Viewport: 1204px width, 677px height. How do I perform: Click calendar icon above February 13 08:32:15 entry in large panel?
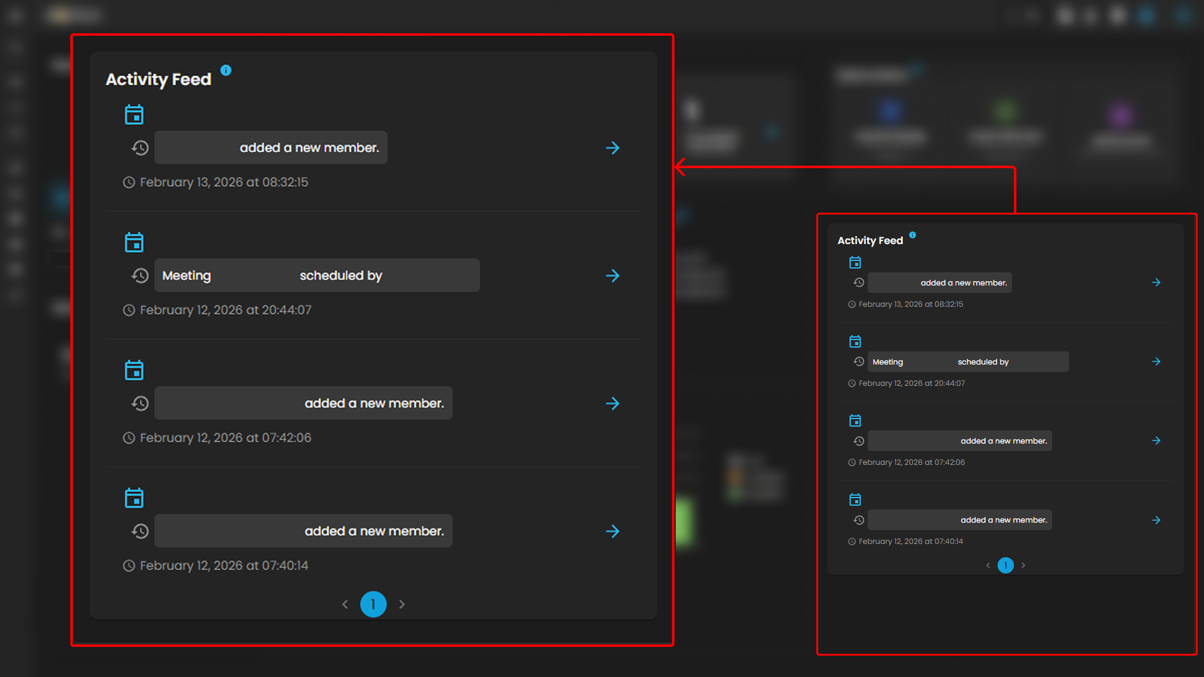click(x=134, y=115)
